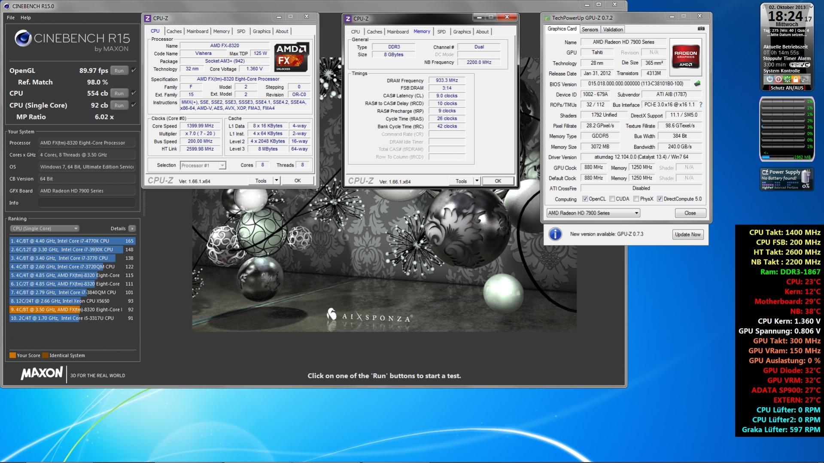Click the blue power icon in System Kontrolle

click(x=769, y=79)
